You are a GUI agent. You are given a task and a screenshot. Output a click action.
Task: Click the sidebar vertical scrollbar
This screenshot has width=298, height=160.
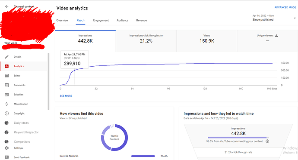click(x=48, y=81)
